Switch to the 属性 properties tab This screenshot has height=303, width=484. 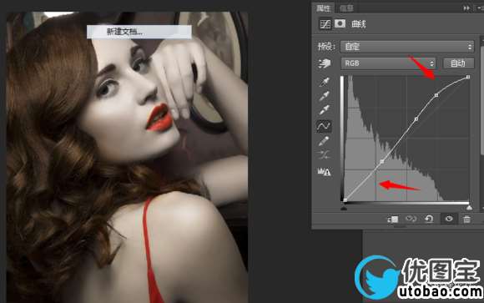pyautogui.click(x=324, y=8)
